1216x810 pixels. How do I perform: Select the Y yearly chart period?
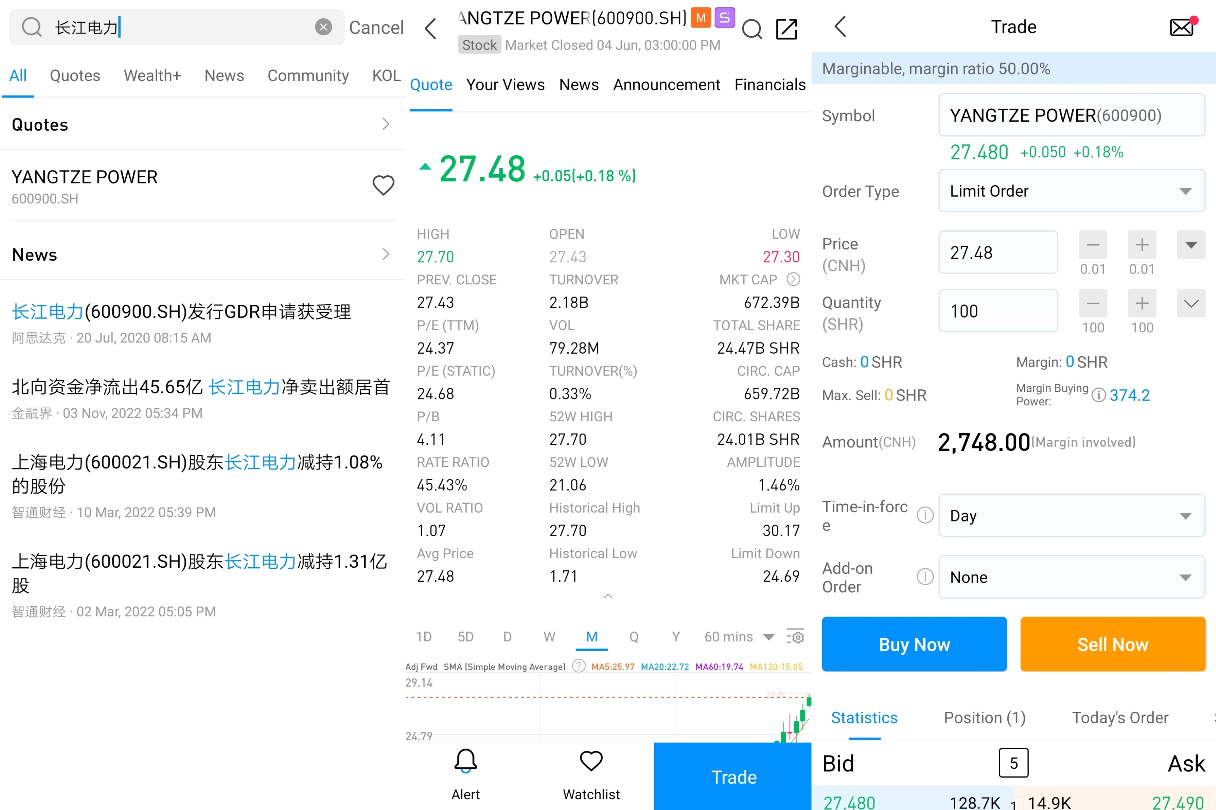pos(676,637)
